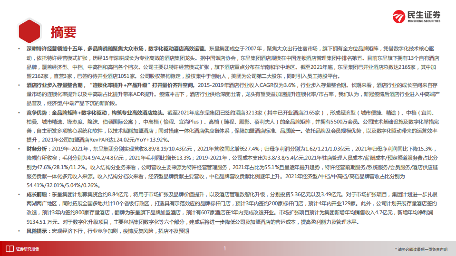The image size is (456, 256).
Task: Click the Minsheng Securities logo
Action: pos(416,17)
